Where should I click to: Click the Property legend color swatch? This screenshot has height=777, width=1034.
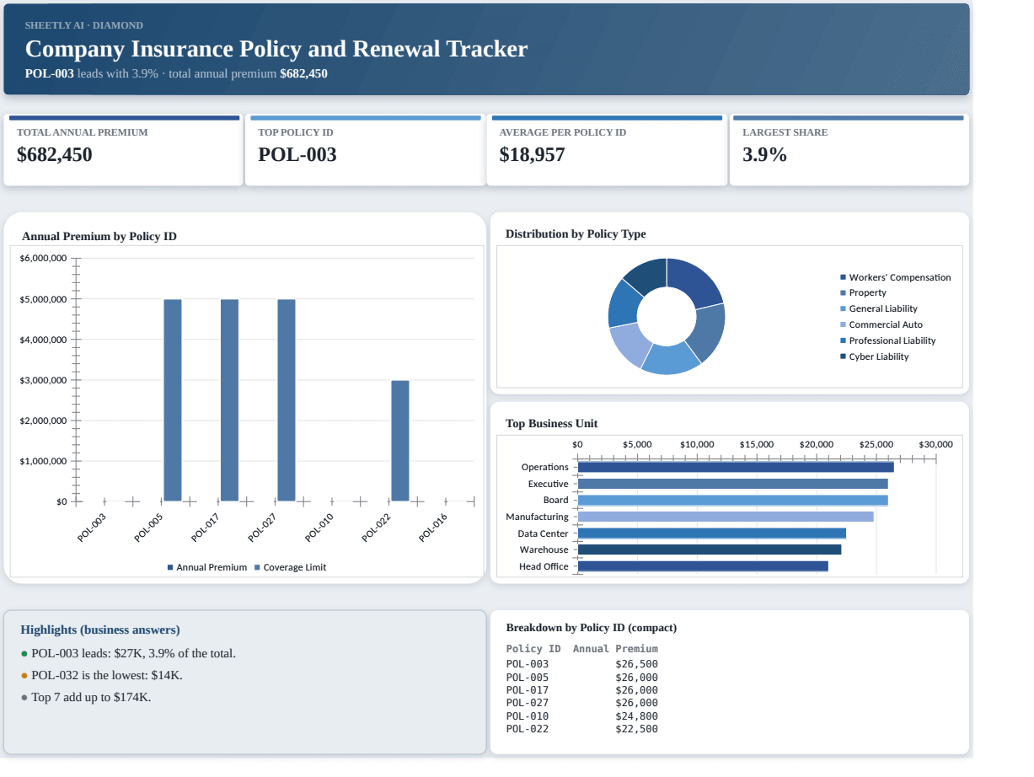[843, 293]
